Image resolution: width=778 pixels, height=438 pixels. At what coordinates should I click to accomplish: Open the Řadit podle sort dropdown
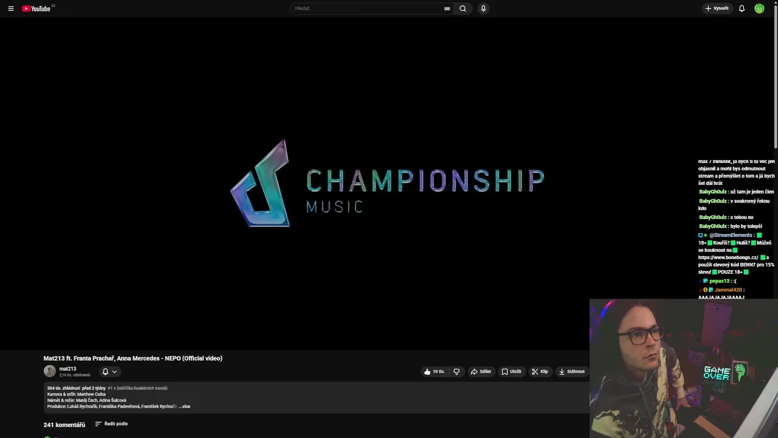coord(111,424)
